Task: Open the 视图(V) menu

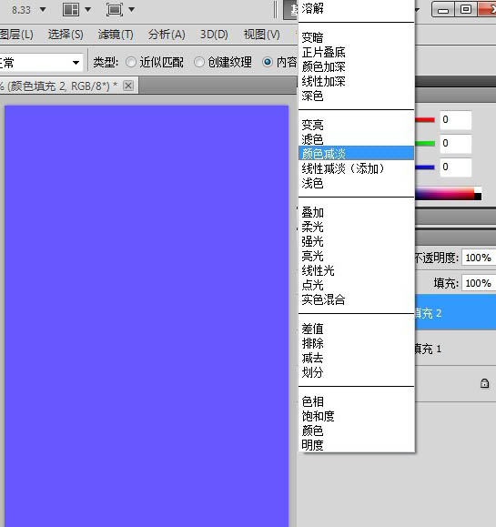Action: coord(261,35)
